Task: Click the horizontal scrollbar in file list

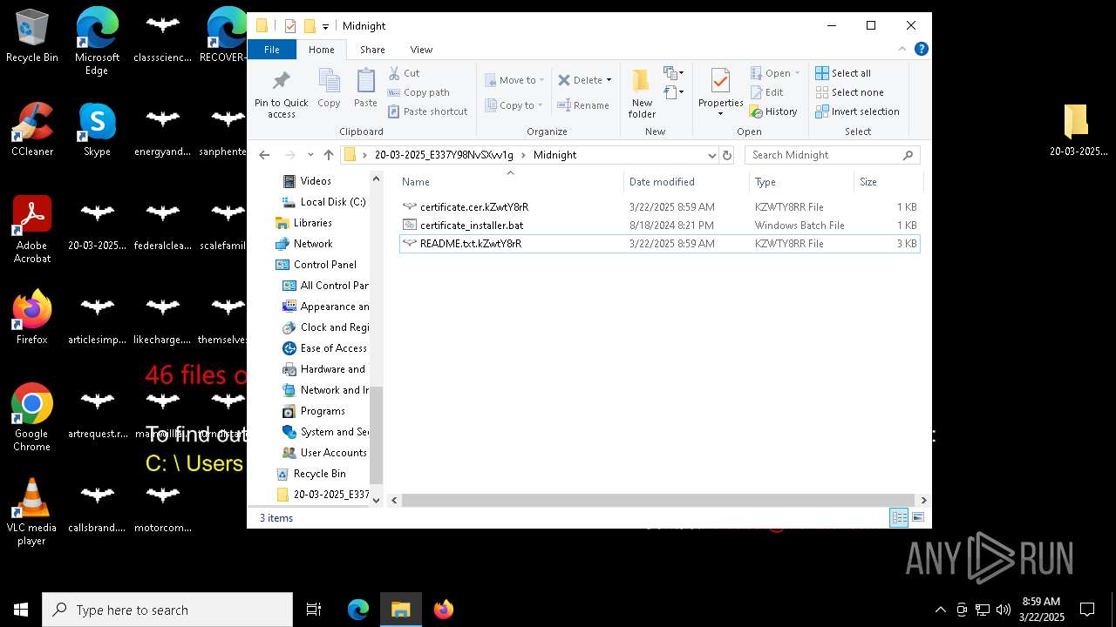Action: [x=659, y=500]
